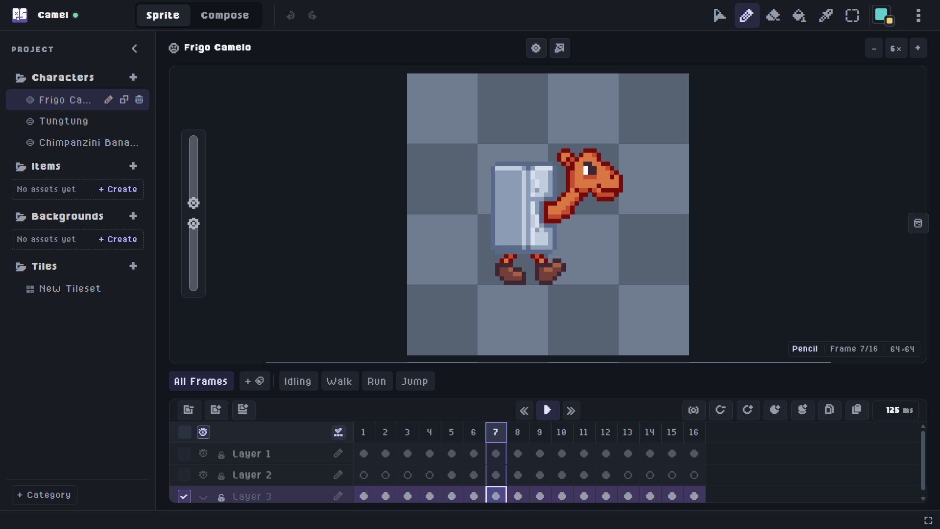Toggle select-all layers checkbox in header
Image resolution: width=940 pixels, height=529 pixels.
click(x=185, y=432)
